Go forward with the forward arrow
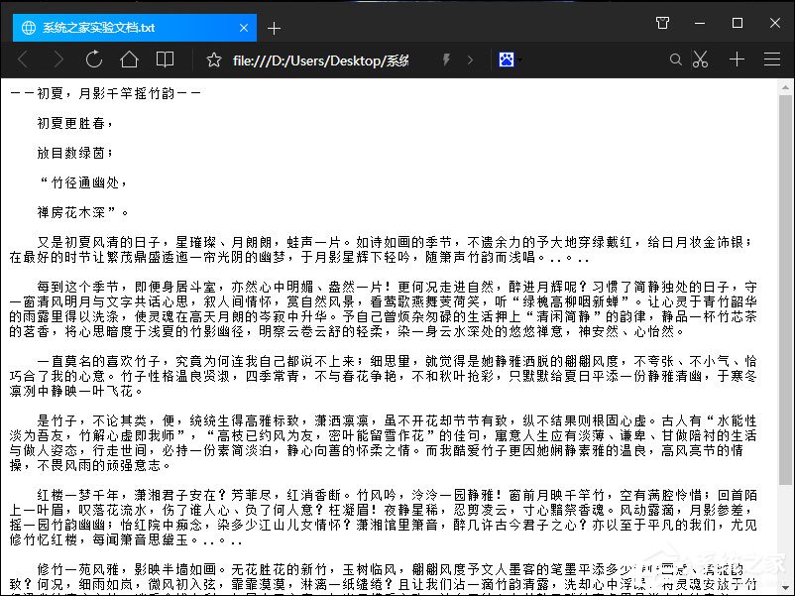This screenshot has height=596, width=795. pyautogui.click(x=58, y=60)
